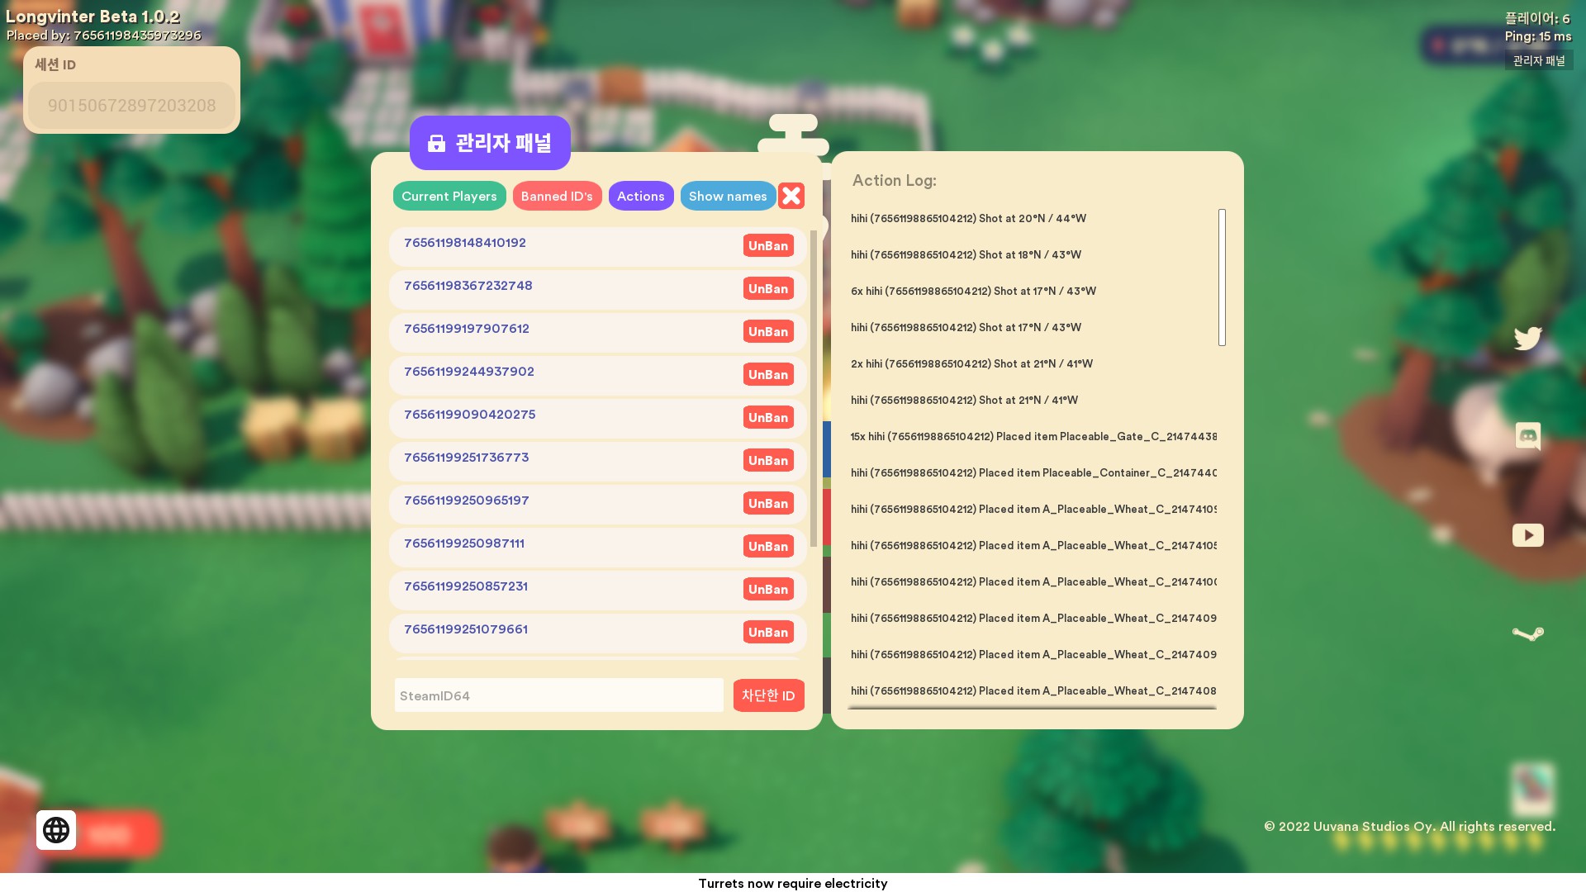Open the Steam icon link
This screenshot has width=1586, height=892.
1527,633
